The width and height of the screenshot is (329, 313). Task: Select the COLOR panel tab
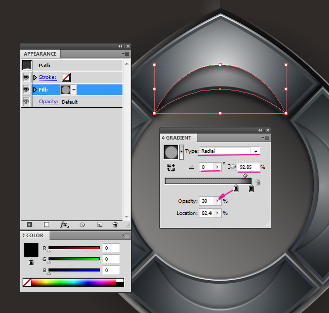click(35, 236)
